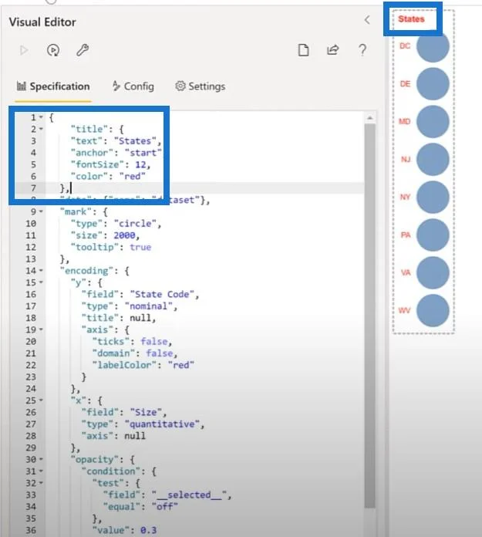482x537 pixels.
Task: Click the "Size" field value on line 26
Action: click(x=146, y=412)
